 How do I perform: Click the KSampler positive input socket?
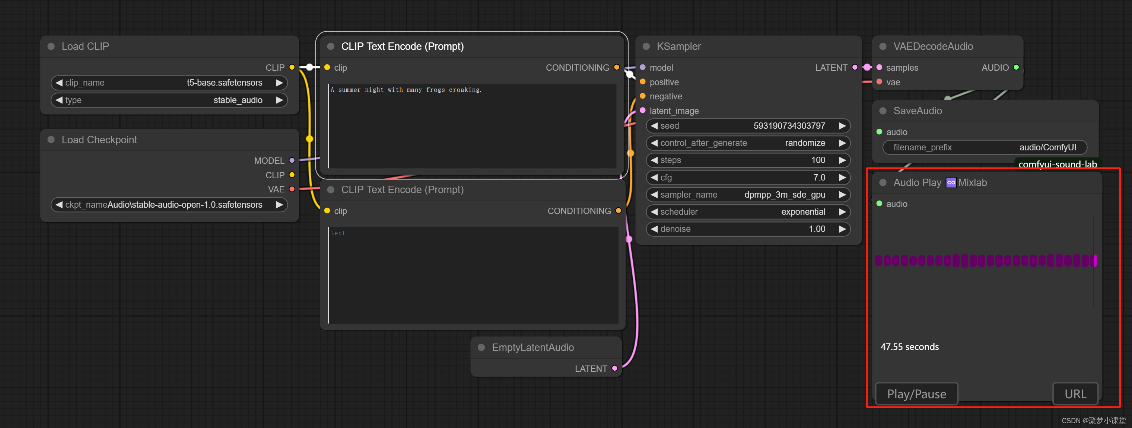pyautogui.click(x=642, y=82)
